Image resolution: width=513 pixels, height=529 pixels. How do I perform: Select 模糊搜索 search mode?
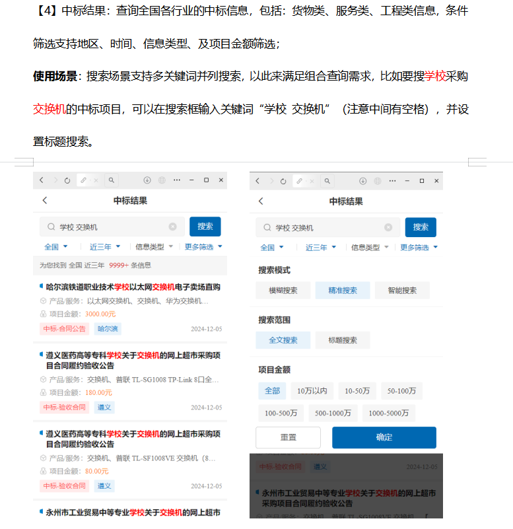[283, 290]
